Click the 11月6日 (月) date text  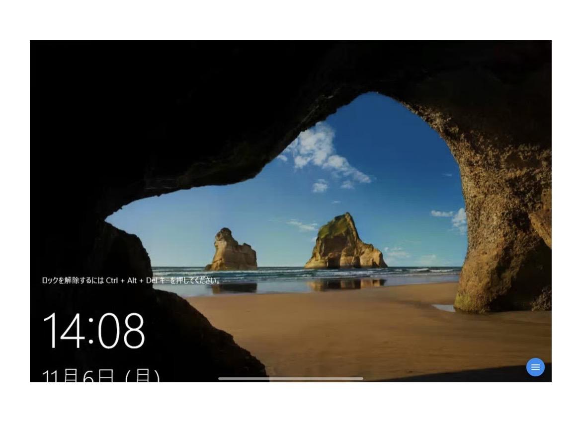coord(100,376)
